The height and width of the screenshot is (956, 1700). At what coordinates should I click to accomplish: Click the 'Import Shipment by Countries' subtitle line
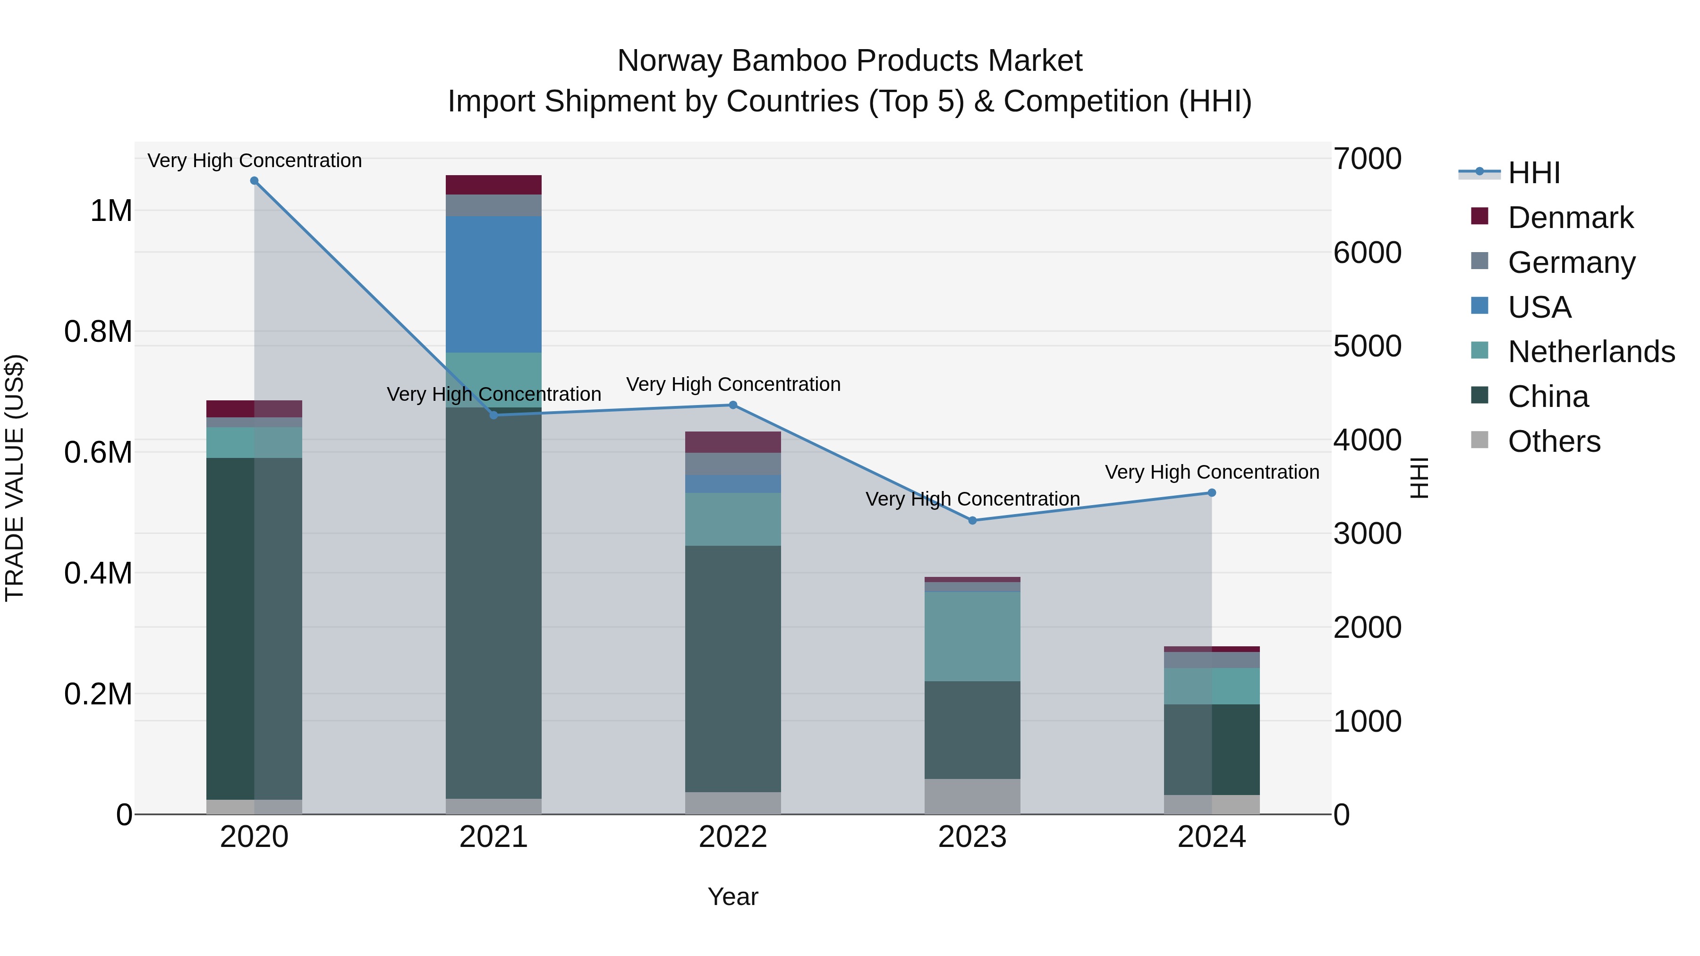(x=850, y=102)
